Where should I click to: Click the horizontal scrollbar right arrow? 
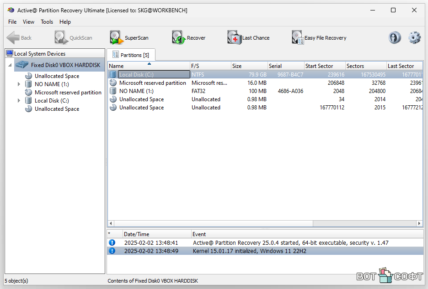coord(419,223)
